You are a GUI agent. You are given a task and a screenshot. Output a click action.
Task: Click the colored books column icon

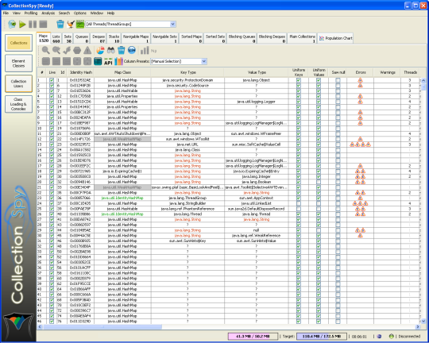118,61
